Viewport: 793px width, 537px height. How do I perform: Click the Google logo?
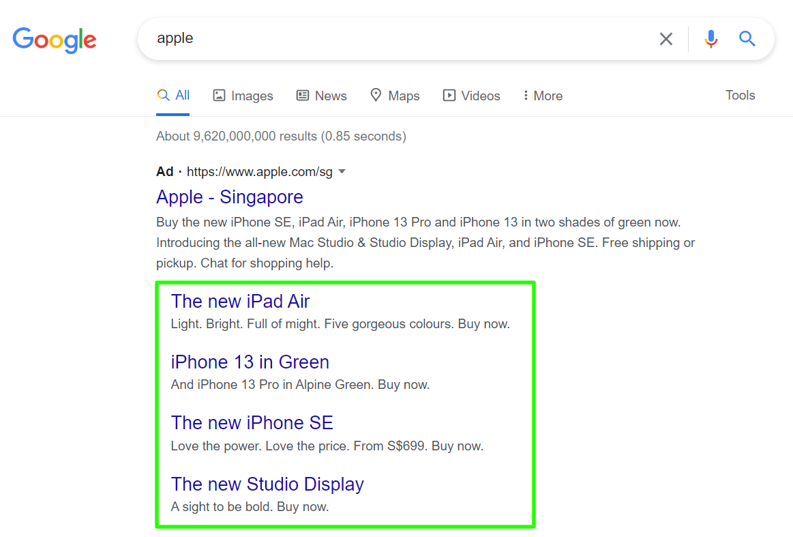(x=55, y=40)
